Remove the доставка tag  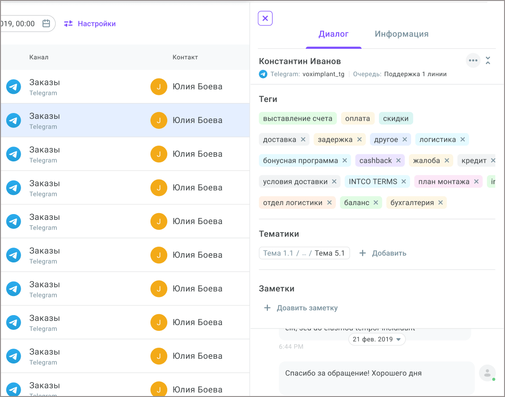tap(303, 139)
